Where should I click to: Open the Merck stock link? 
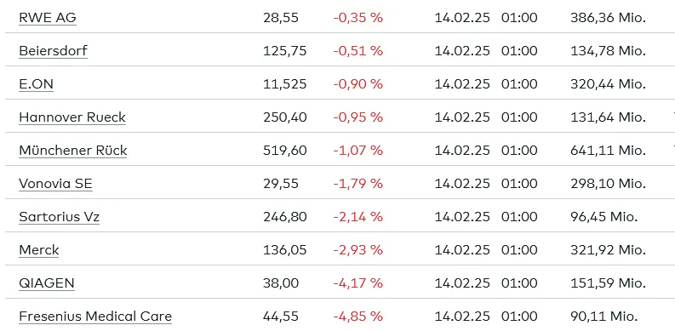click(39, 250)
